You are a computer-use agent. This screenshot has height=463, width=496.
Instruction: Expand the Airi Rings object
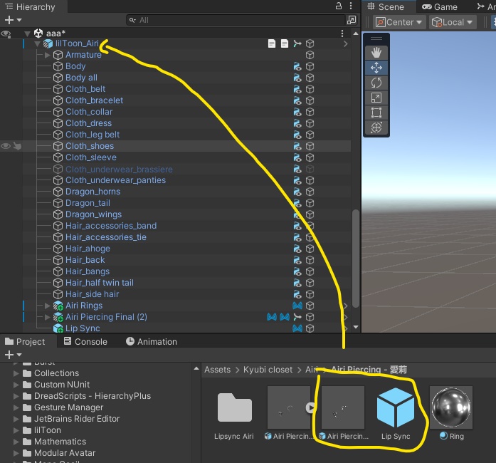(x=48, y=306)
